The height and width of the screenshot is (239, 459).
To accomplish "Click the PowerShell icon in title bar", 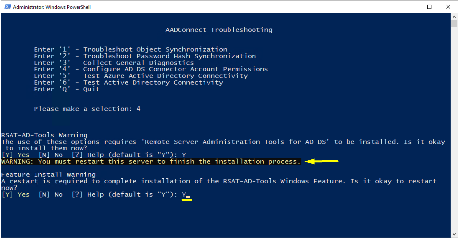I will (7, 7).
